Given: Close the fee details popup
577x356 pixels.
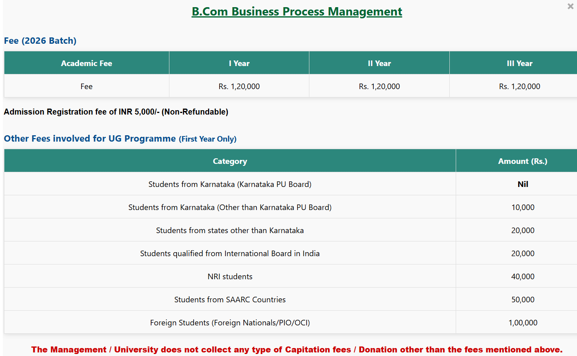Looking at the screenshot, I should [x=570, y=6].
